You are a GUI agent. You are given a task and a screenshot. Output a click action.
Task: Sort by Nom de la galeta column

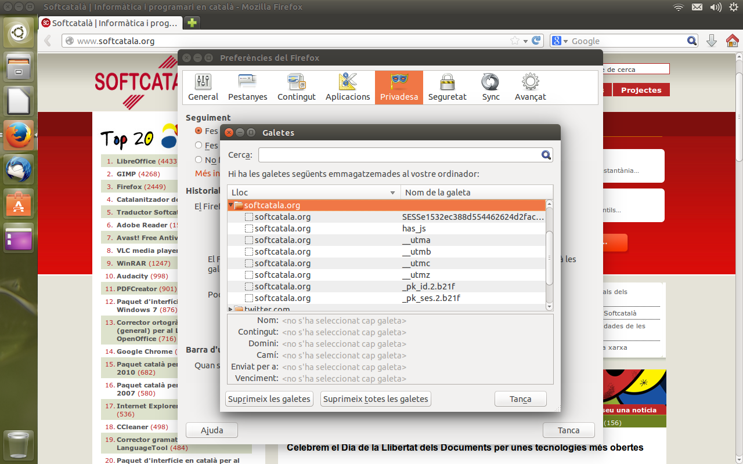[x=477, y=192]
